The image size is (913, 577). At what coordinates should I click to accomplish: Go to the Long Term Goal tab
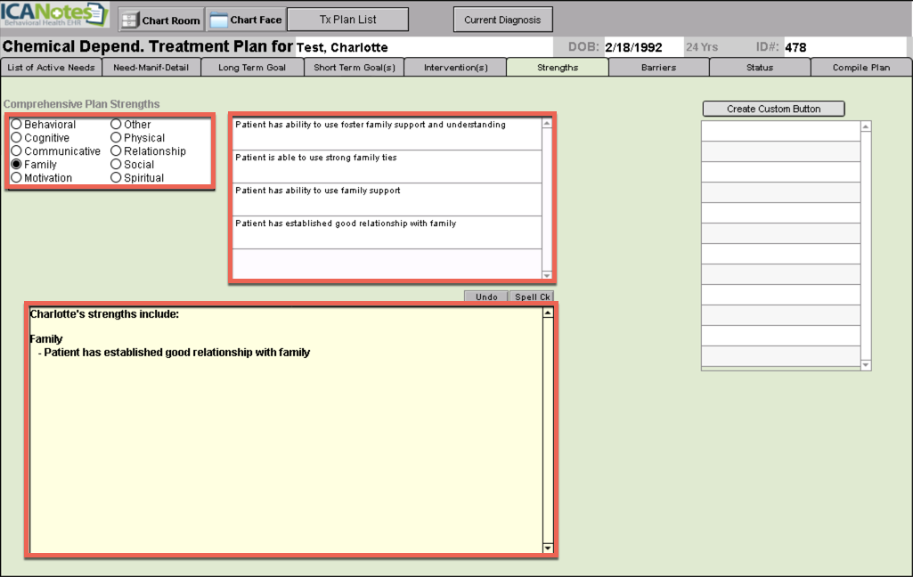252,68
